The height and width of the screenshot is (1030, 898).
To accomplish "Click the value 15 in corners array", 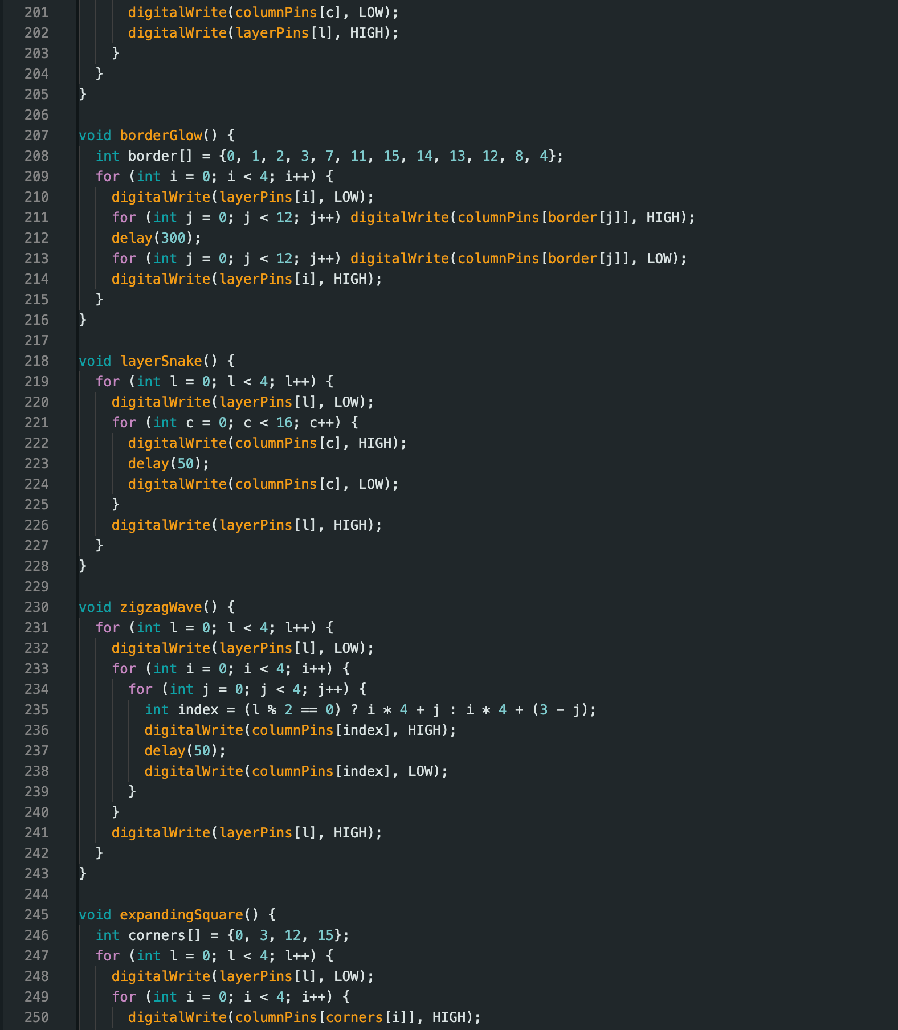I will (x=325, y=935).
